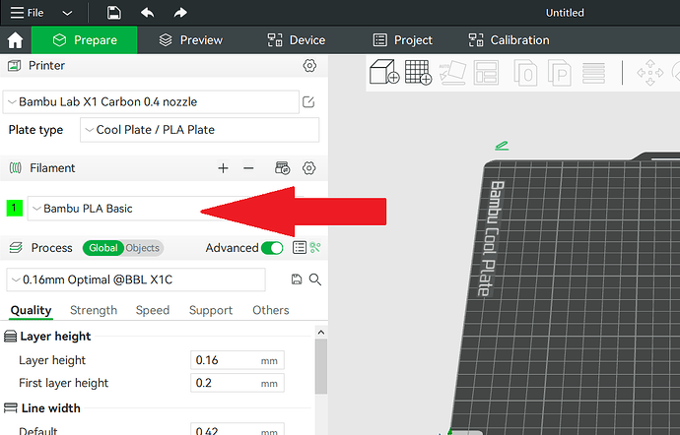Remove a filament with minus icon
Screen dimensions: 680x435
pos(248,168)
